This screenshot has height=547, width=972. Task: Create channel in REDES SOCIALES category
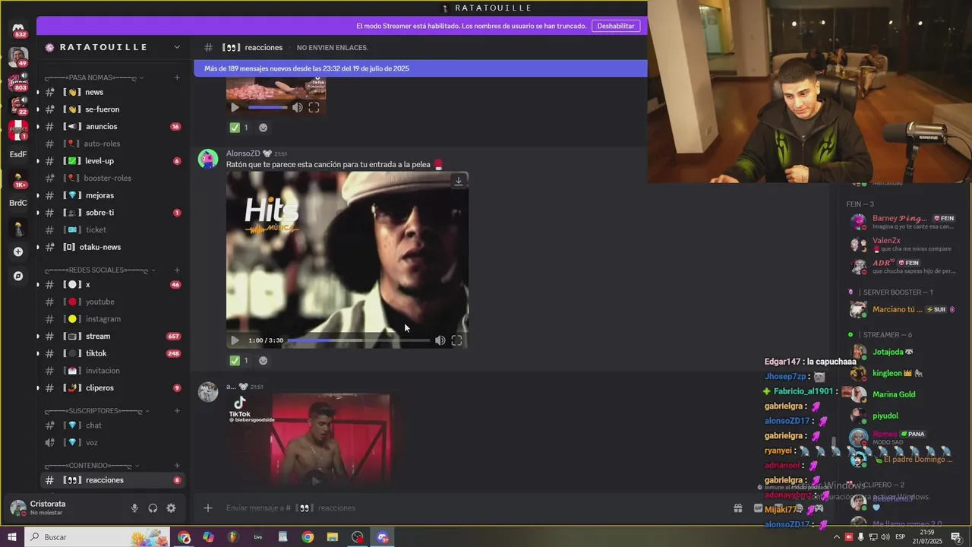pos(177,270)
